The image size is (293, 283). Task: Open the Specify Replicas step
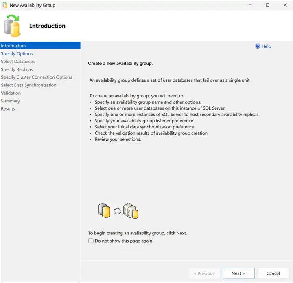click(17, 69)
